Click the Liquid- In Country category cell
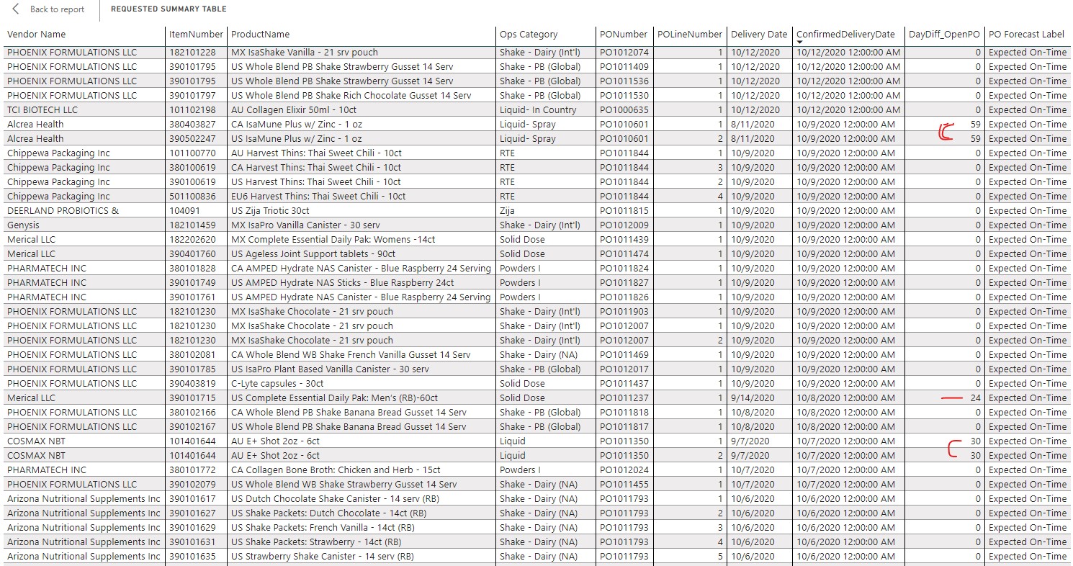This screenshot has width=1073, height=566. coord(538,109)
